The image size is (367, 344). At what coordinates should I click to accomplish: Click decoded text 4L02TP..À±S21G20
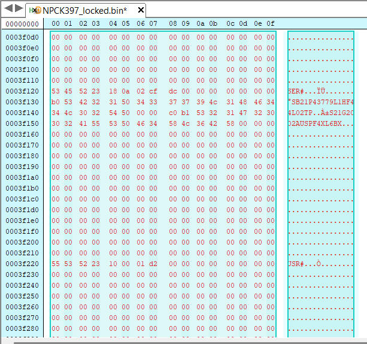click(321, 113)
